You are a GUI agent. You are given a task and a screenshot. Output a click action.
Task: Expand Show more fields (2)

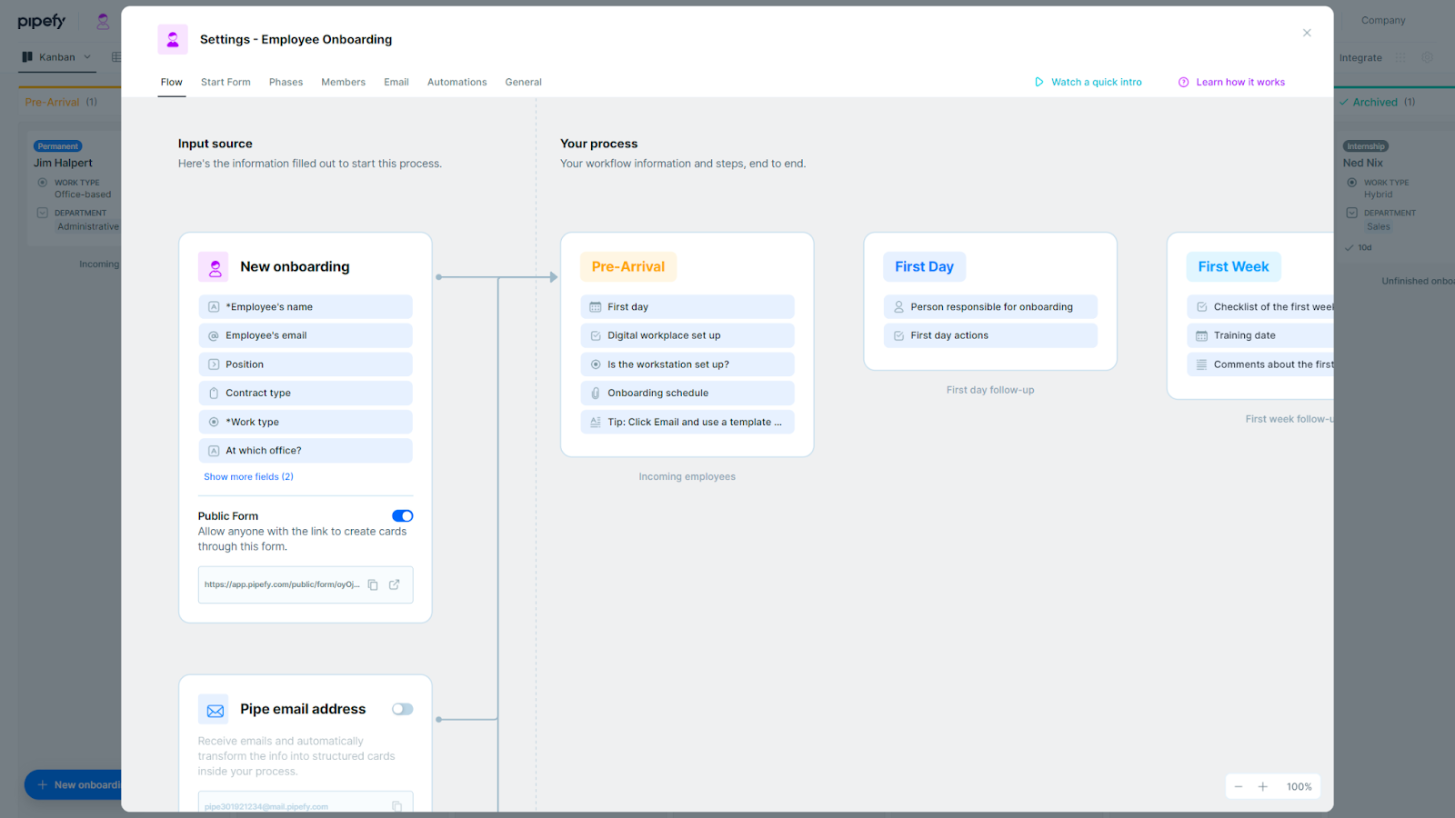(x=248, y=477)
